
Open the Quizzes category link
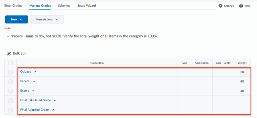pos(26,72)
